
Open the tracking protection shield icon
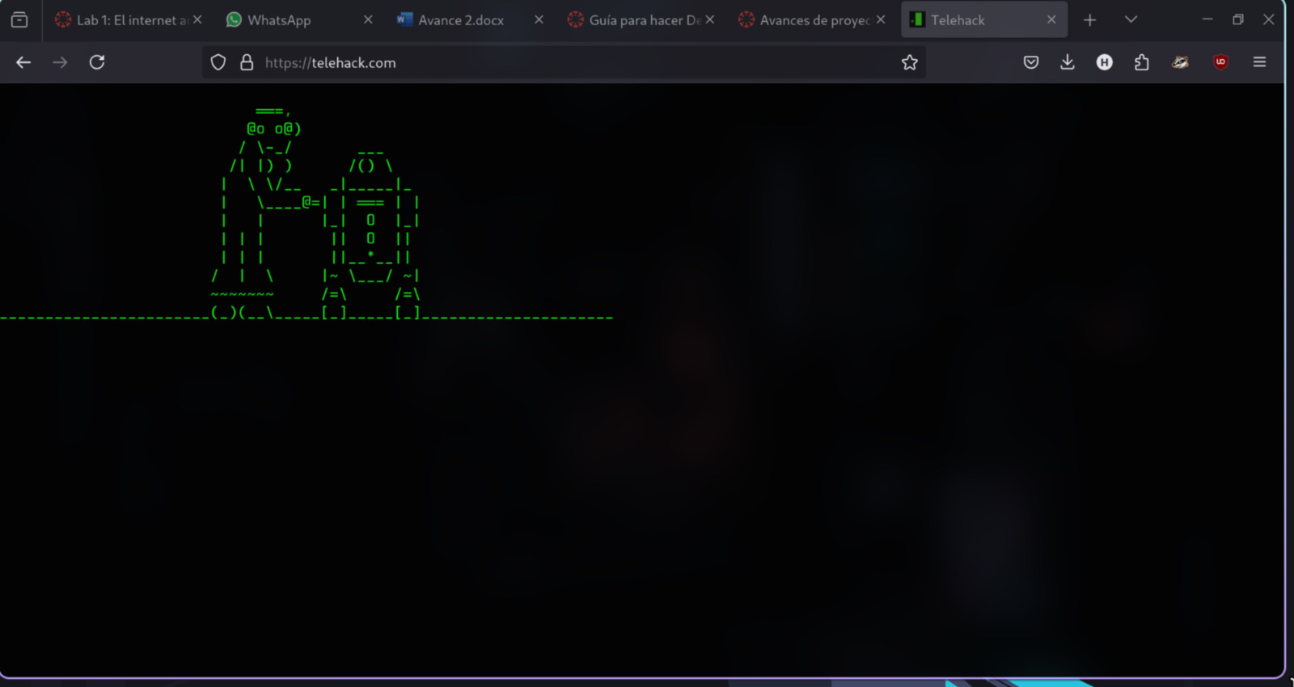click(218, 62)
